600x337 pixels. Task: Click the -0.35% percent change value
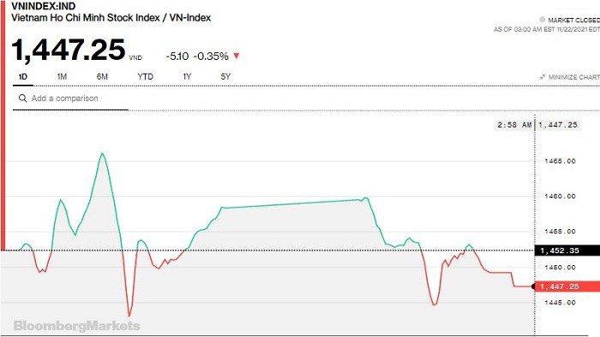pos(211,56)
